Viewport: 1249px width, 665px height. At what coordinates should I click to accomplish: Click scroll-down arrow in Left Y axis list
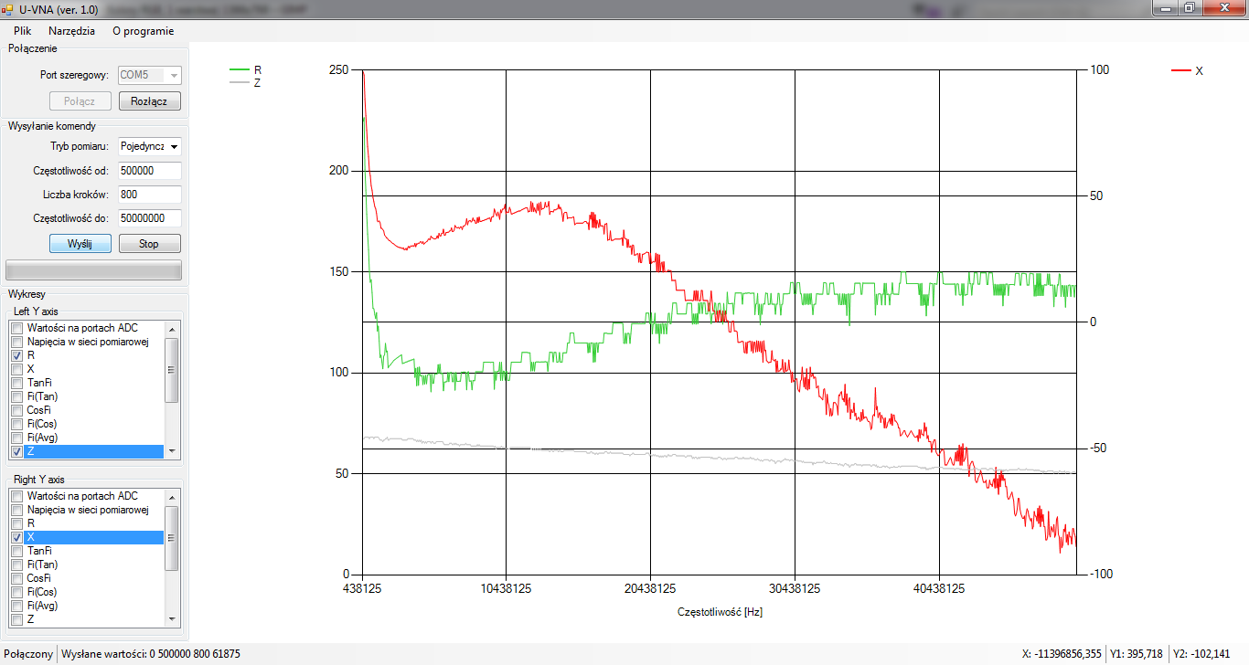(x=171, y=451)
